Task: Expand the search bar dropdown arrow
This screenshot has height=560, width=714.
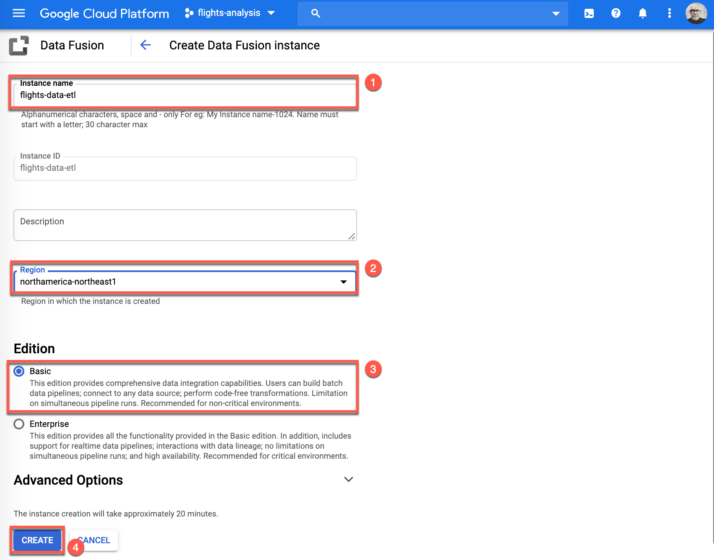Action: 556,13
